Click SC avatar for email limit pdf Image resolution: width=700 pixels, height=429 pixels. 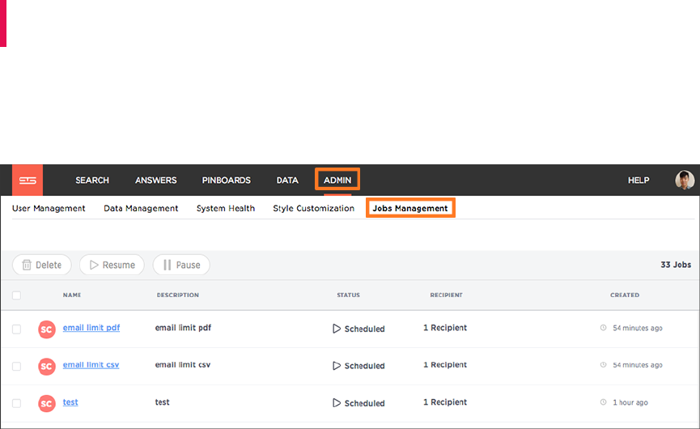[x=47, y=329]
